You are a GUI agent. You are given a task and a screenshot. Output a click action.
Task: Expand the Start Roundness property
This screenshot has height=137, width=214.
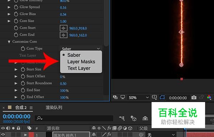click(16, 83)
